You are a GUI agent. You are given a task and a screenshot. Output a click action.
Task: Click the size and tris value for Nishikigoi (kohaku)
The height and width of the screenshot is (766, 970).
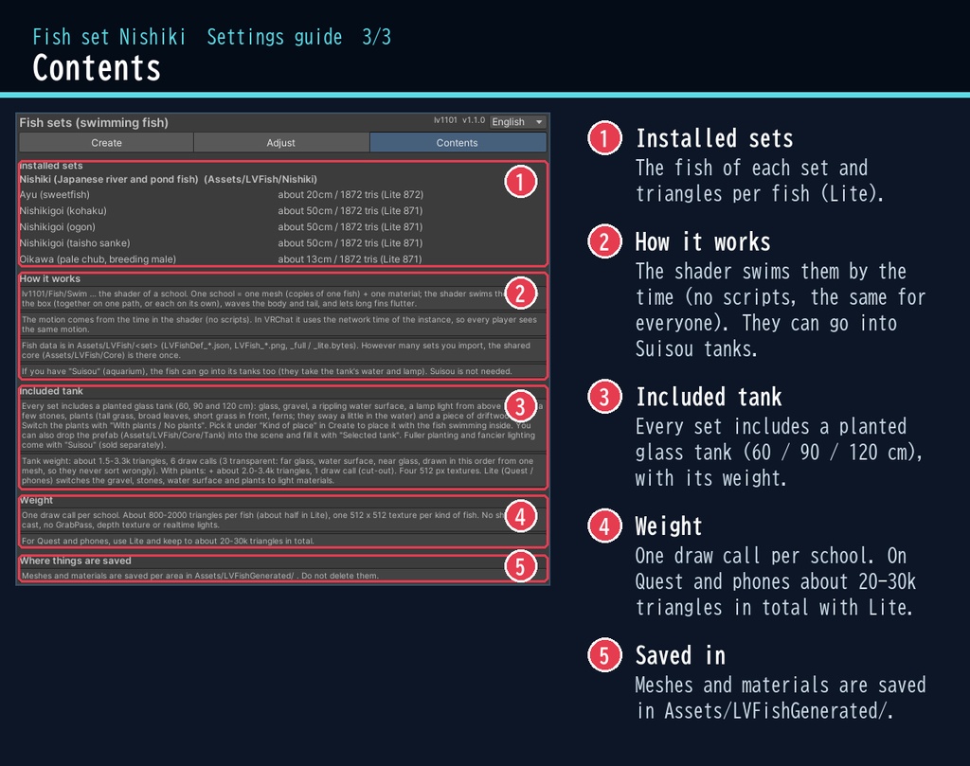click(350, 211)
